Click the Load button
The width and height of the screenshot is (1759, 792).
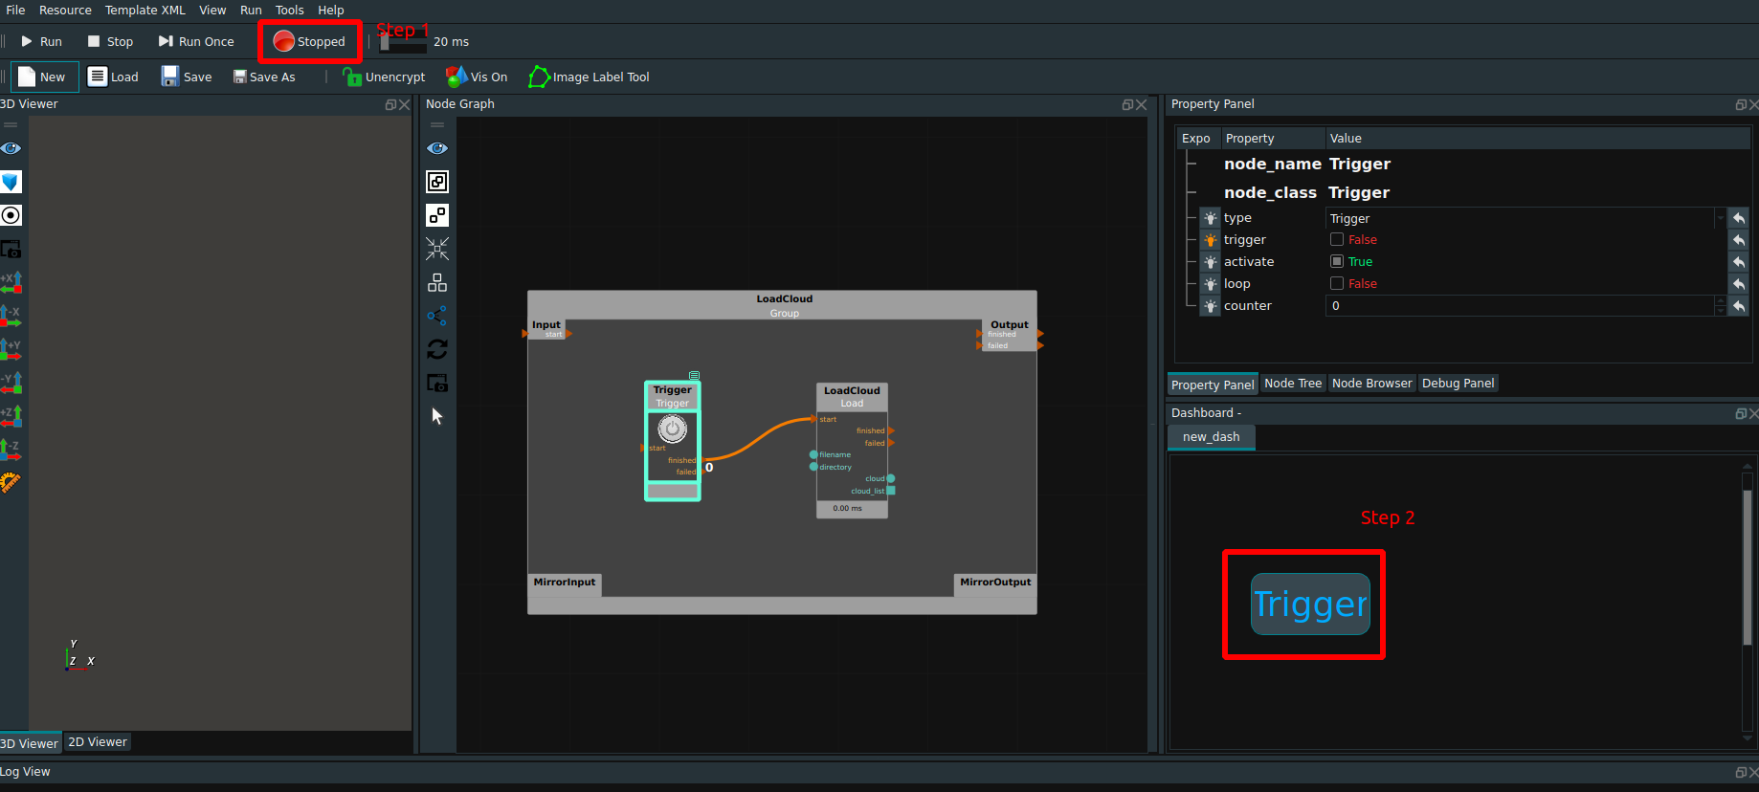tap(113, 77)
